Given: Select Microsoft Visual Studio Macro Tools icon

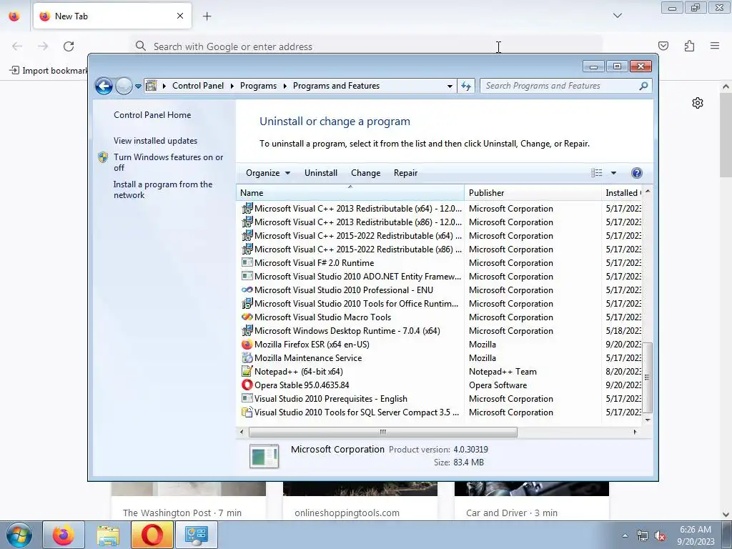Looking at the screenshot, I should (247, 317).
